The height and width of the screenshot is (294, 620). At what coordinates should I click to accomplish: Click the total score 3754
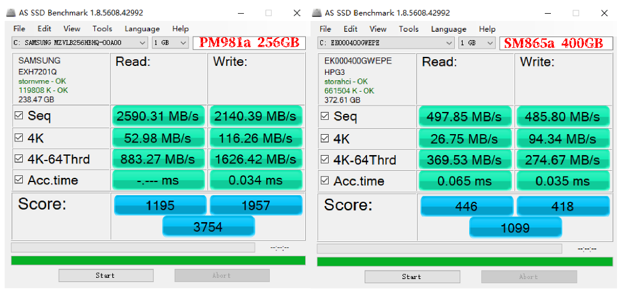[x=208, y=226]
